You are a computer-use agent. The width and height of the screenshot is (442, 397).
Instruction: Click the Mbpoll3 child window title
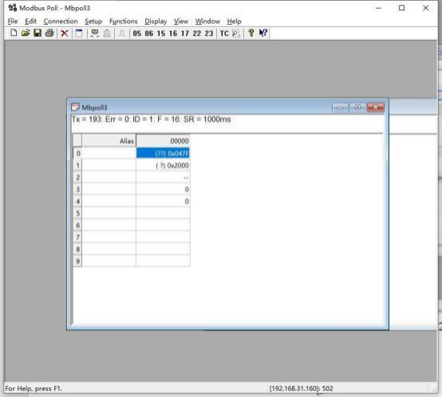point(94,108)
